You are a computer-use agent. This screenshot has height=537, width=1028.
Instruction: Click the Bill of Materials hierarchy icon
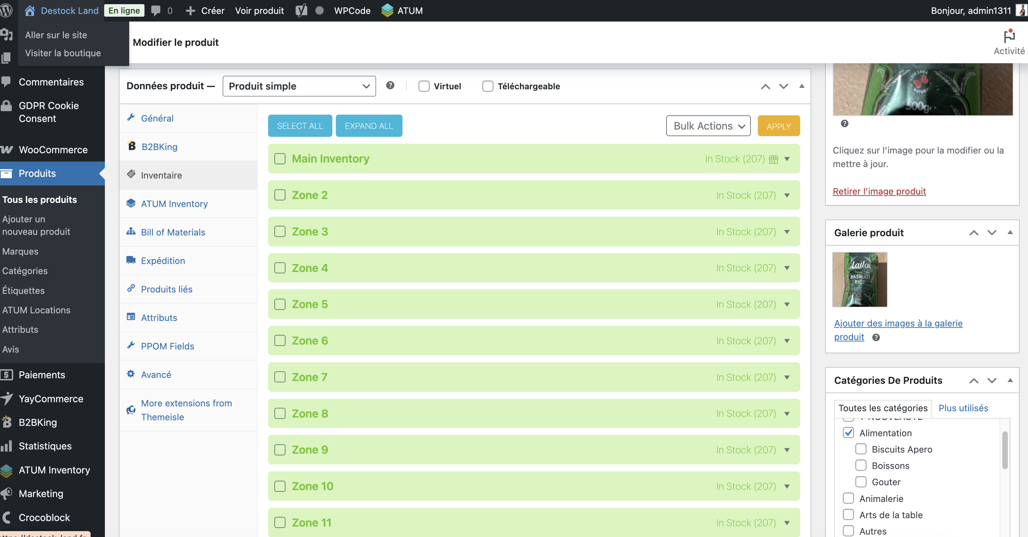131,231
